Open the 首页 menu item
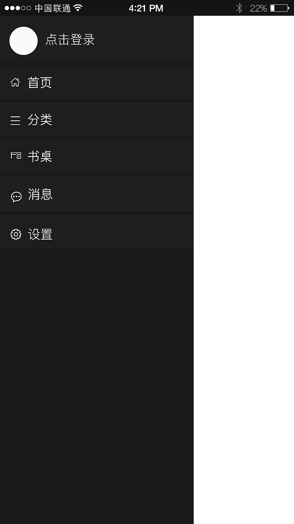This screenshot has width=294, height=524. [x=96, y=82]
